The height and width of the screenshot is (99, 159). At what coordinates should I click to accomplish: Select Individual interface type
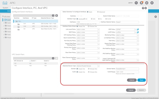click(x=77, y=19)
